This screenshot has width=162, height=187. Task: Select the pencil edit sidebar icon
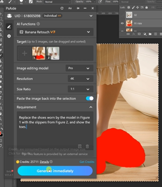pos(9,27)
